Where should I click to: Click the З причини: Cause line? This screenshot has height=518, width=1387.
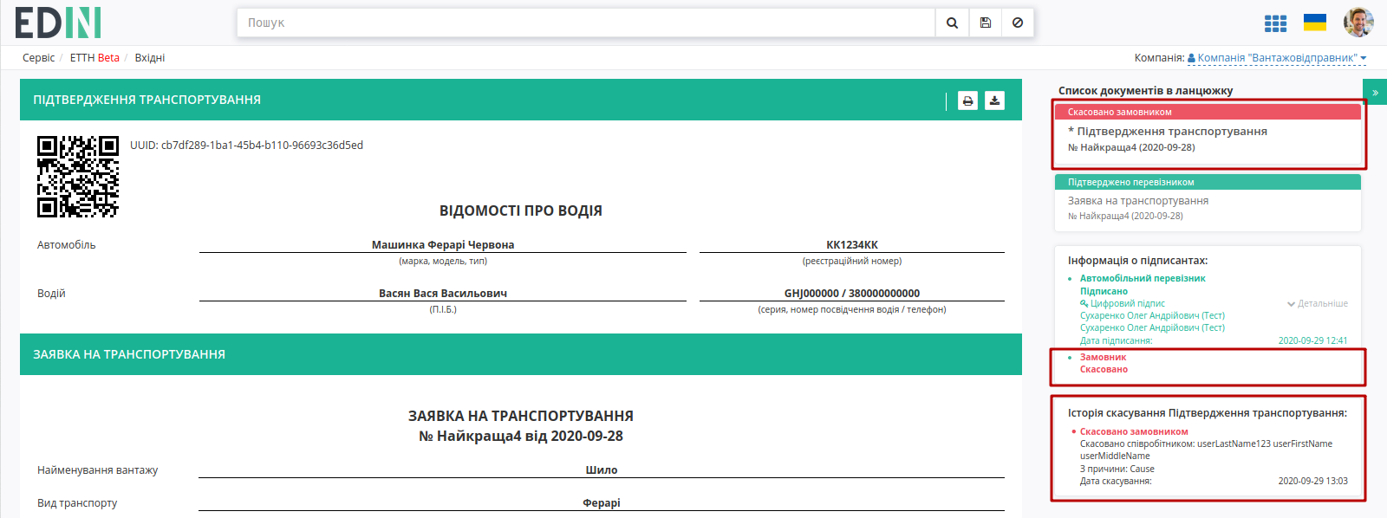pyautogui.click(x=1117, y=469)
